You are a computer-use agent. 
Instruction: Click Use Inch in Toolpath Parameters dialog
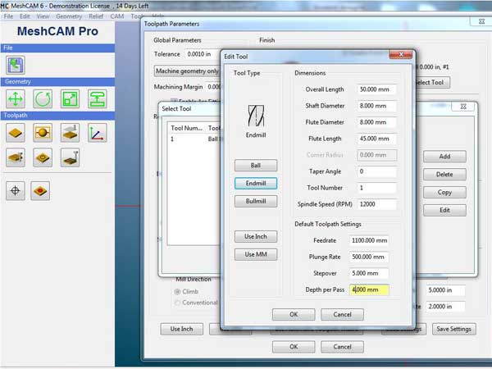[x=182, y=329]
